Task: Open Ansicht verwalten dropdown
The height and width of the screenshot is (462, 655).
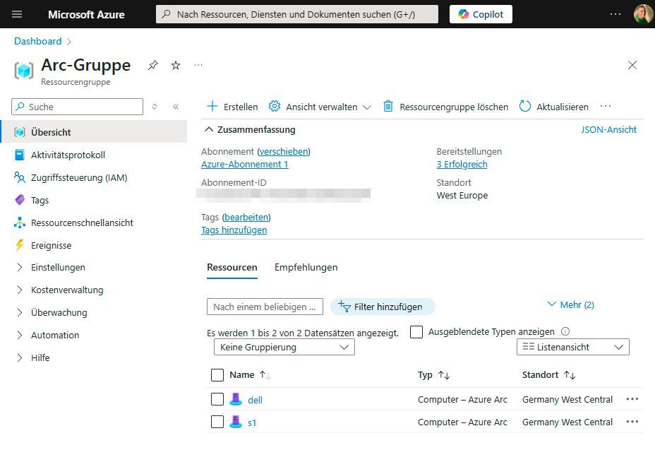Action: pyautogui.click(x=320, y=107)
